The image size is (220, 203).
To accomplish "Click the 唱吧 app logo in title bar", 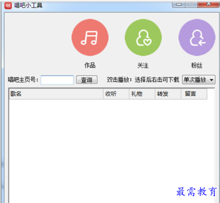I will (x=8, y=6).
